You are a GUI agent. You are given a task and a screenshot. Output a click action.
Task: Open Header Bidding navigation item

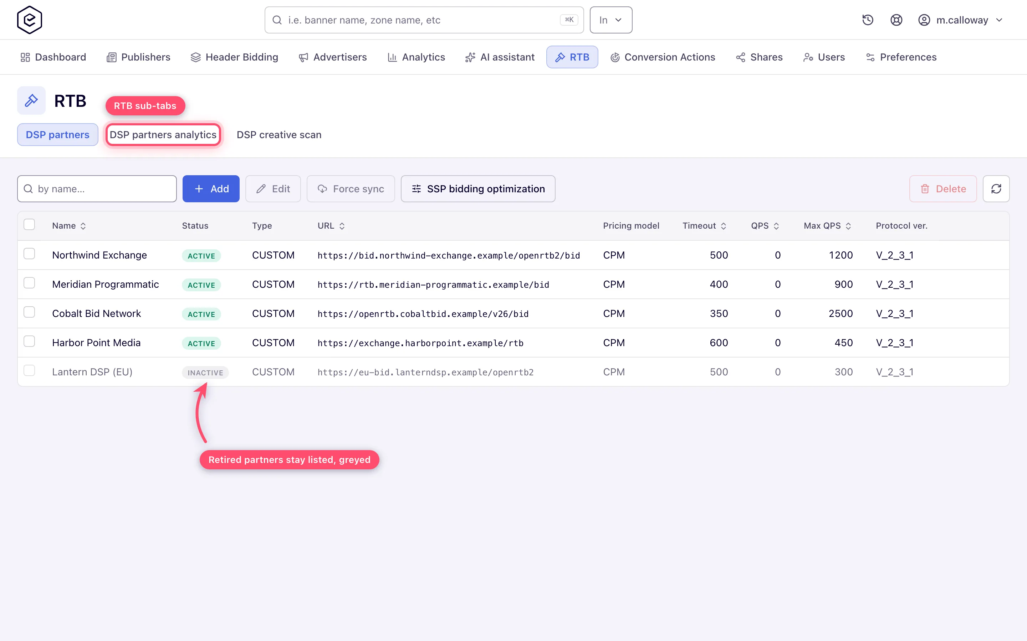click(234, 57)
